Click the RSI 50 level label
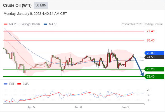Image resolution: width=165 pixels, height=112 pixels. 148,95
